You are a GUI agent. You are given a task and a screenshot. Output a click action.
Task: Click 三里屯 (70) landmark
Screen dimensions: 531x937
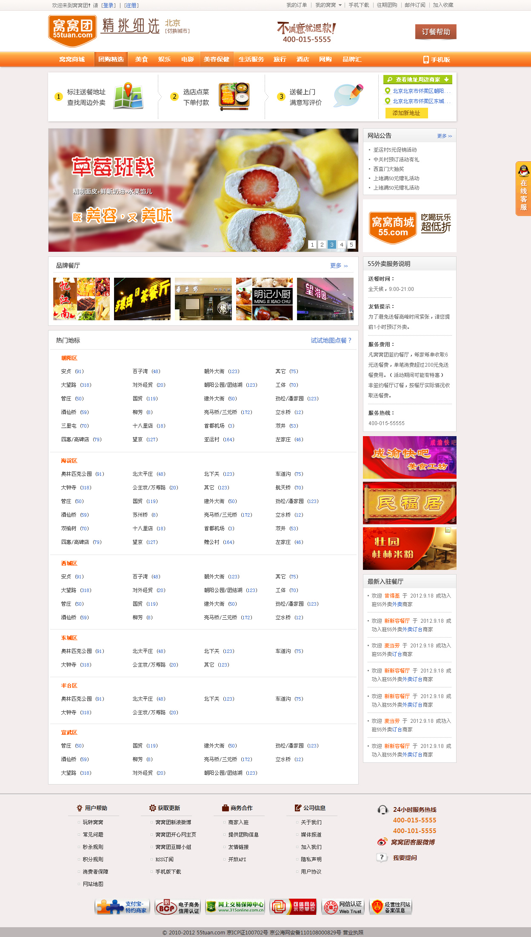point(75,426)
